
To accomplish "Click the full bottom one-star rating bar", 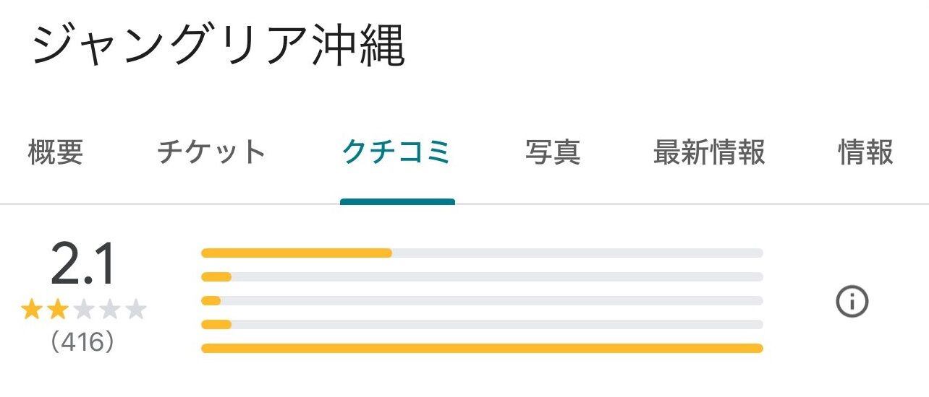I will point(482,348).
